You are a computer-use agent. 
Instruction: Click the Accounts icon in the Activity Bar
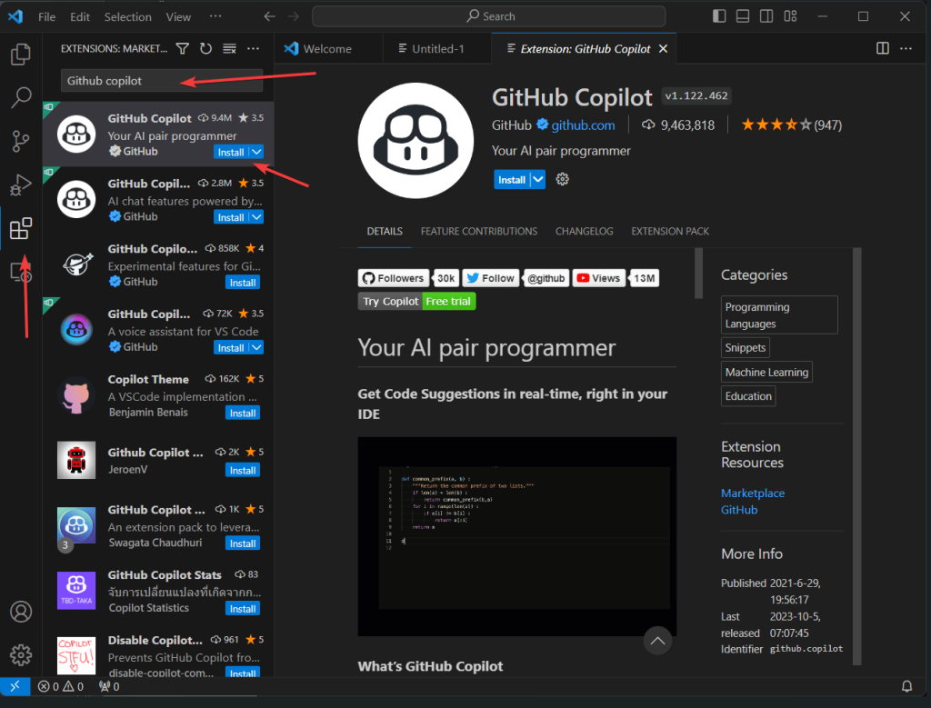(x=20, y=612)
